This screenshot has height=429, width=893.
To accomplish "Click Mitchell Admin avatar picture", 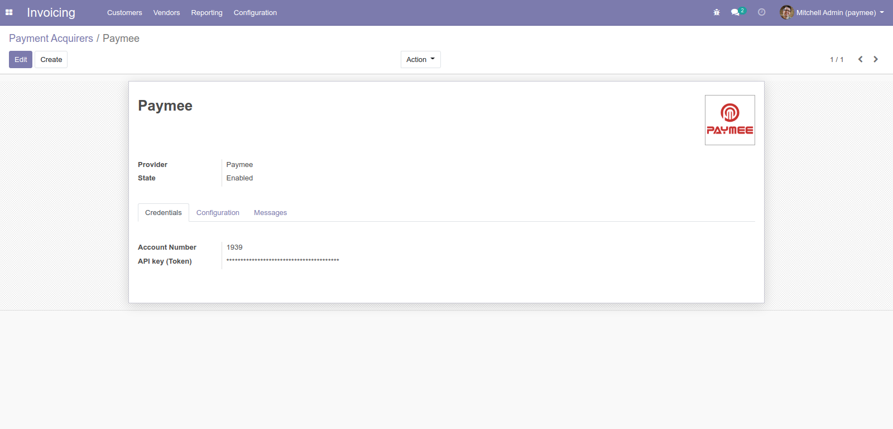I will tap(786, 12).
